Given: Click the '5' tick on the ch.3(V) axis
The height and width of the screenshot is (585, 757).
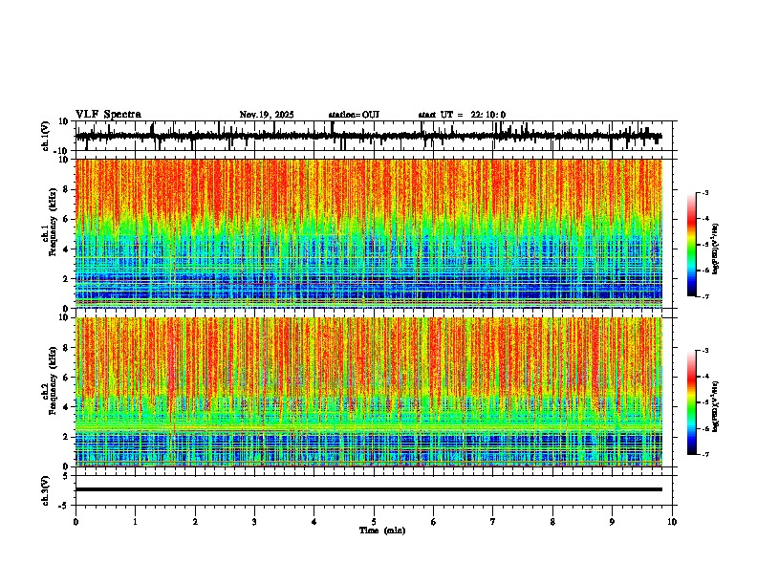Looking at the screenshot, I should click(x=67, y=476).
